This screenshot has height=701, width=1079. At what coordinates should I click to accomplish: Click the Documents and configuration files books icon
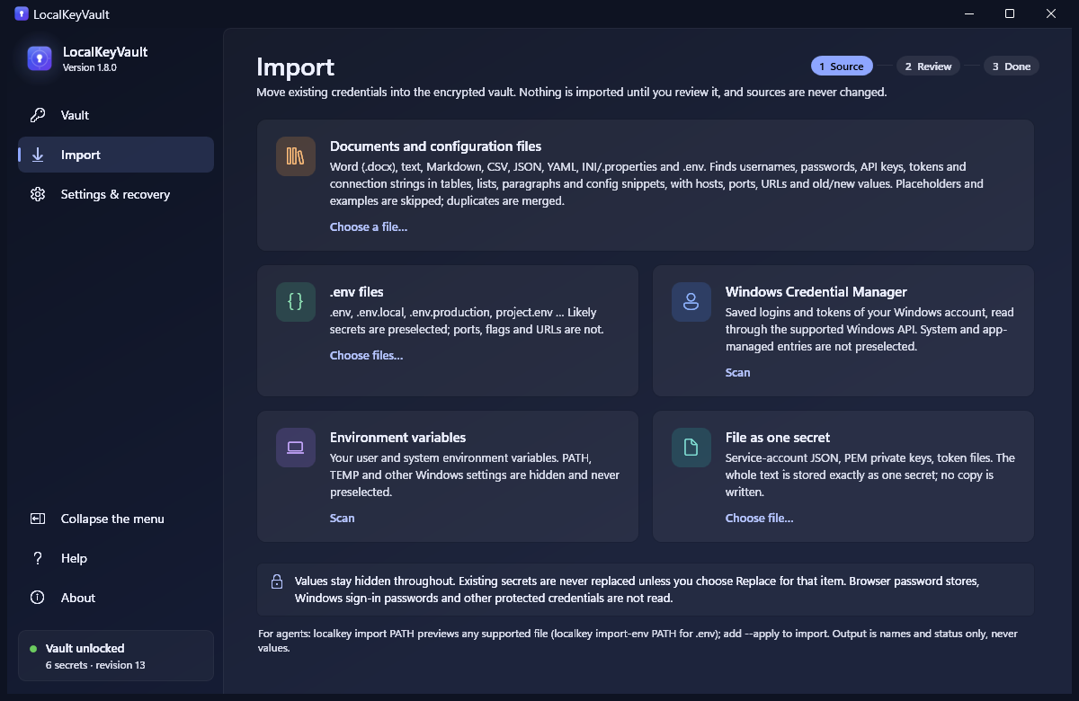point(296,156)
